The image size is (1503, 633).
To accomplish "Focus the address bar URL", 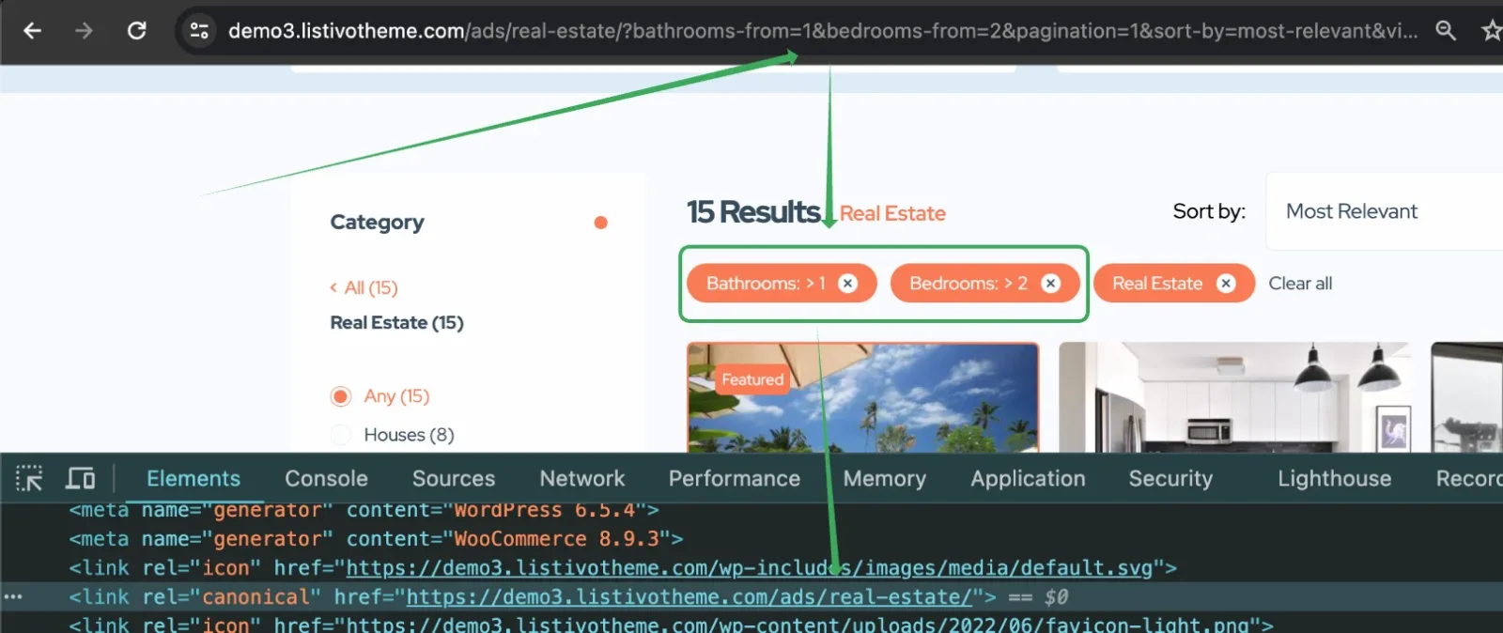I will (x=823, y=31).
